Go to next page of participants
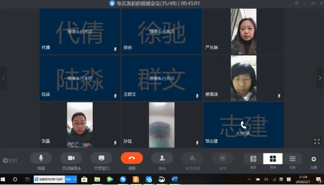 320,78
